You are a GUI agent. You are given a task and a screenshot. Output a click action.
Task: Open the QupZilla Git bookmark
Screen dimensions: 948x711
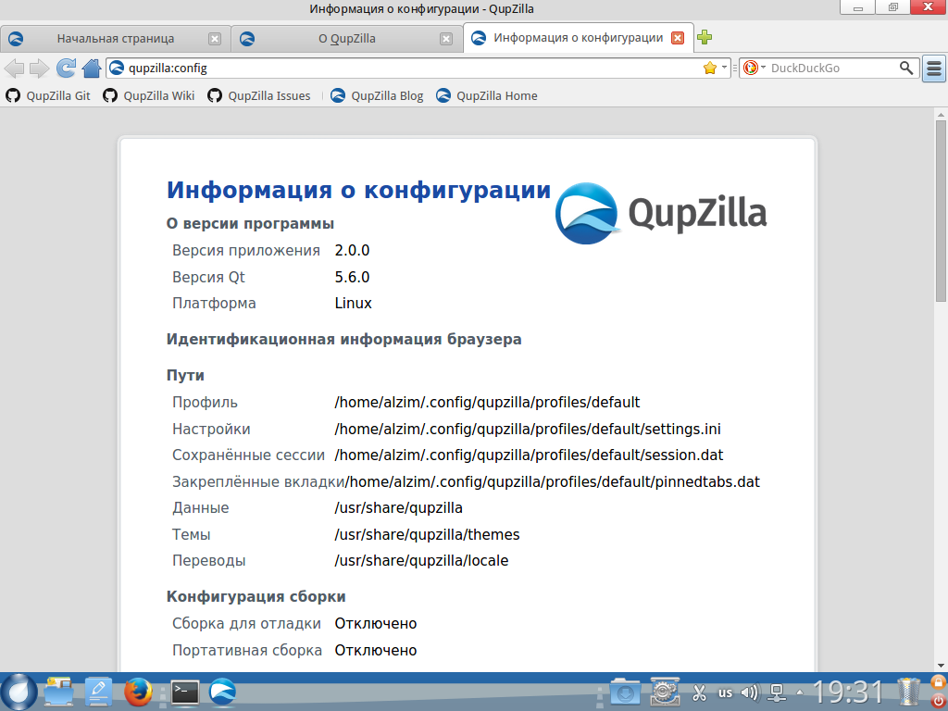(x=48, y=95)
